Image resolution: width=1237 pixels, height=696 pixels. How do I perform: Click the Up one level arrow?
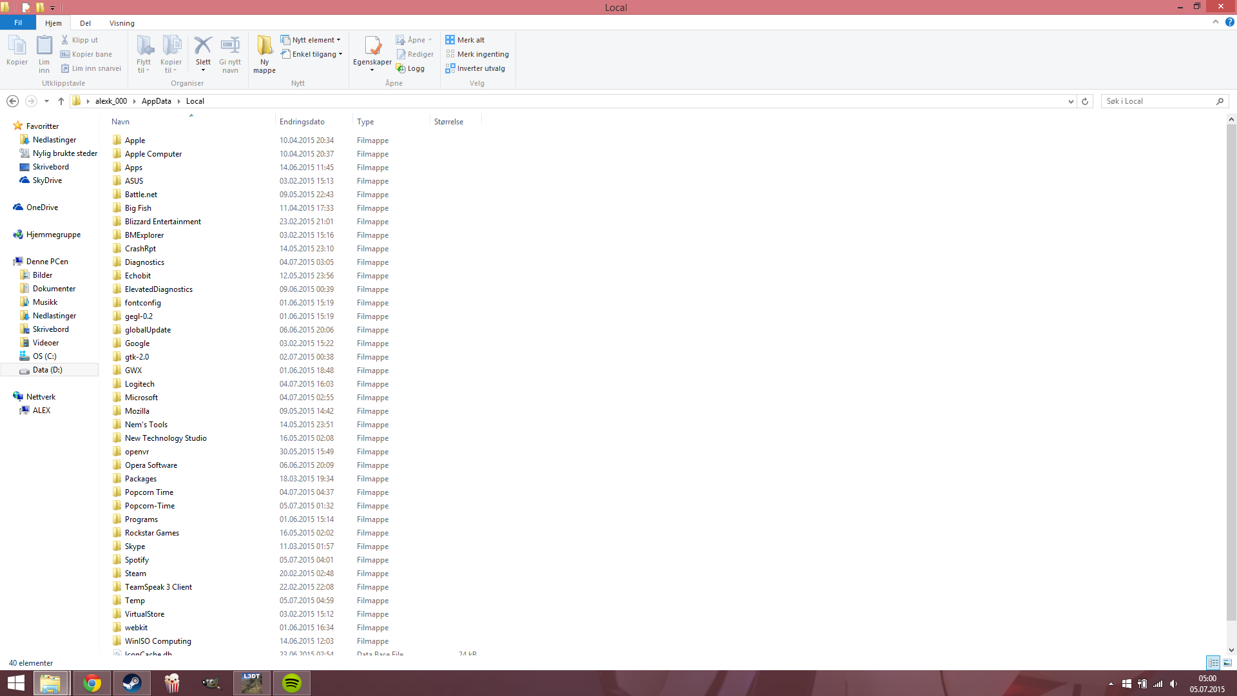61,101
